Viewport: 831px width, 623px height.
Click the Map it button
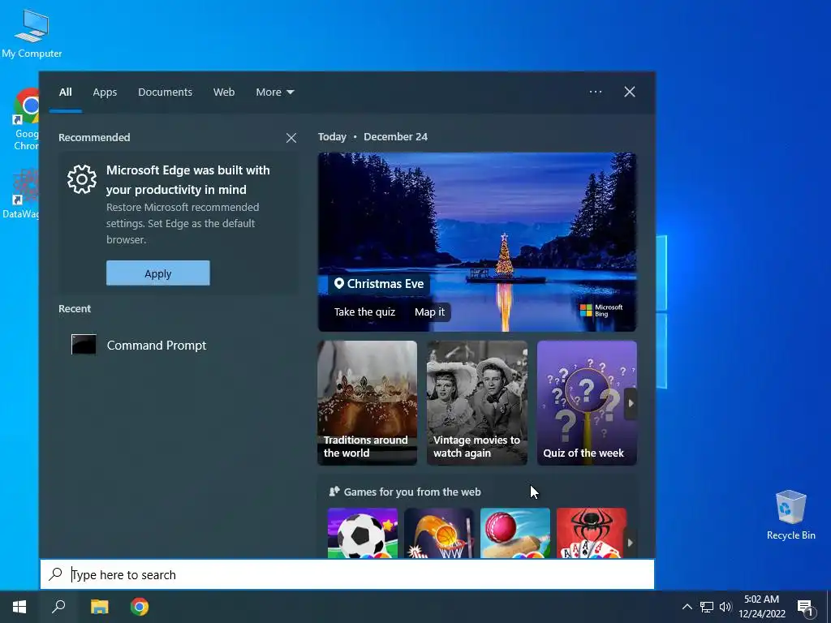(429, 312)
